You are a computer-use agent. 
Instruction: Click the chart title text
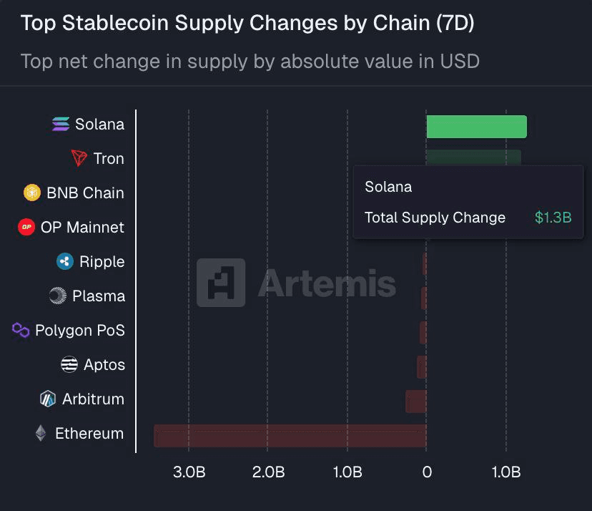tap(247, 23)
